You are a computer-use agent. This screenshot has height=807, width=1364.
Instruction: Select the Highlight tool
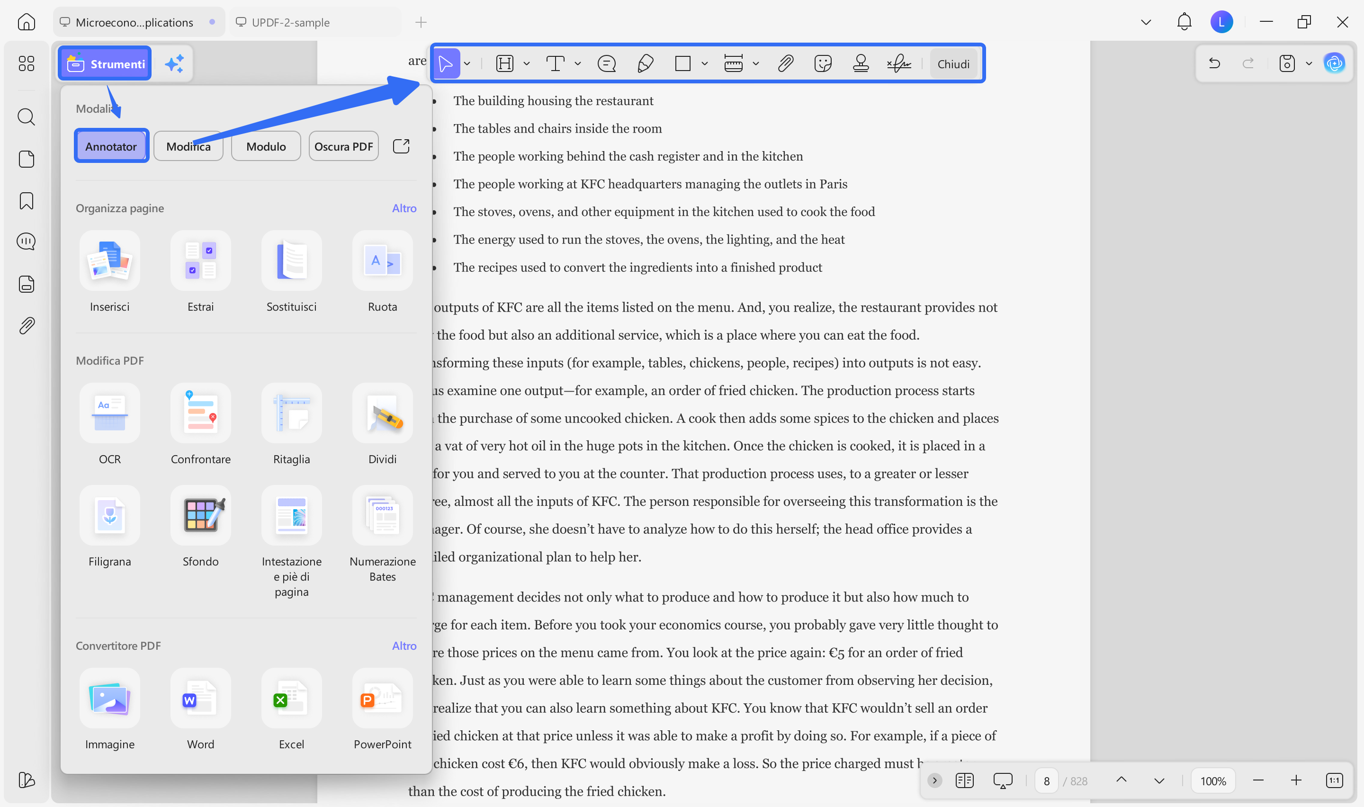pos(505,63)
